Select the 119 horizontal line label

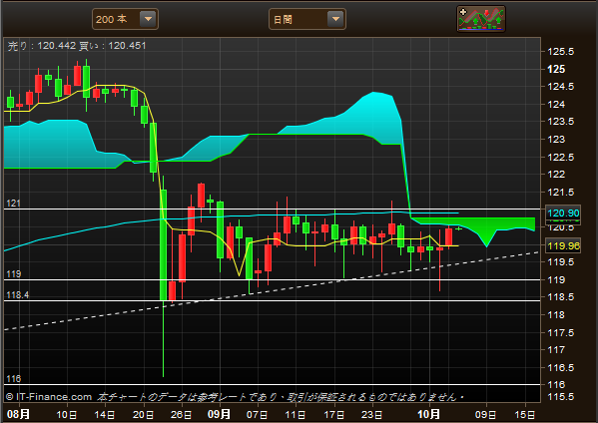tap(13, 274)
